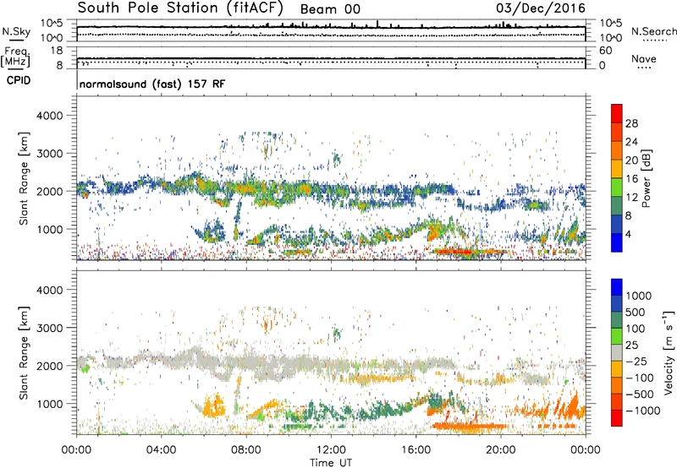The width and height of the screenshot is (677, 468).
Task: Click the 'Time UT' axis title
Action: 331,463
